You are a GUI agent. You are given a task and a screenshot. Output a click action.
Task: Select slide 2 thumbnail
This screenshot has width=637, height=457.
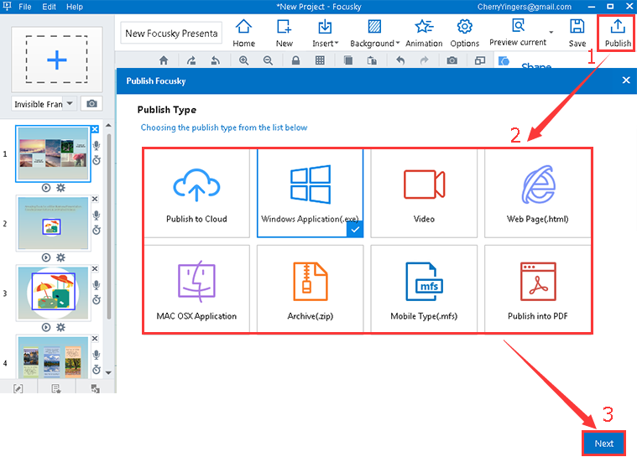click(x=53, y=223)
